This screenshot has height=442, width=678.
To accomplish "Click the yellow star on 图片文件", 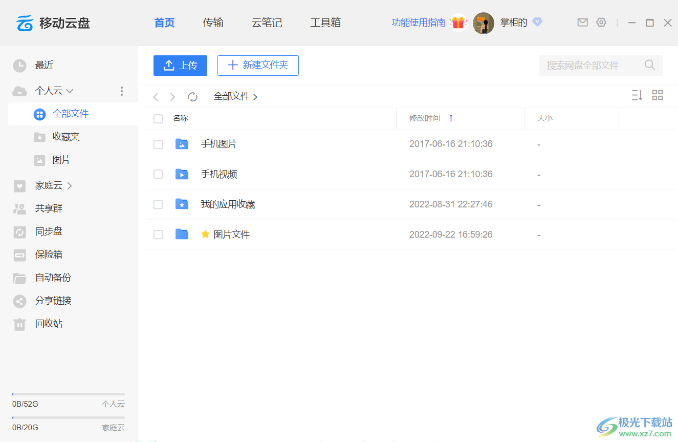I will tap(206, 234).
